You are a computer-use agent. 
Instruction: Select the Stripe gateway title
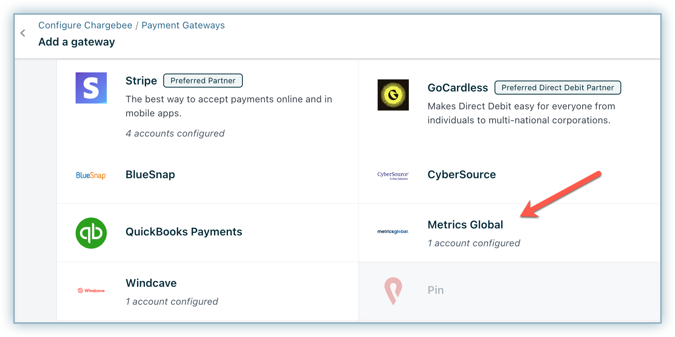pos(141,81)
